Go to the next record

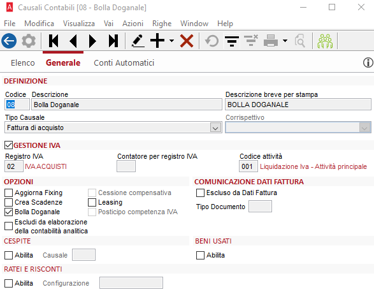click(x=92, y=41)
